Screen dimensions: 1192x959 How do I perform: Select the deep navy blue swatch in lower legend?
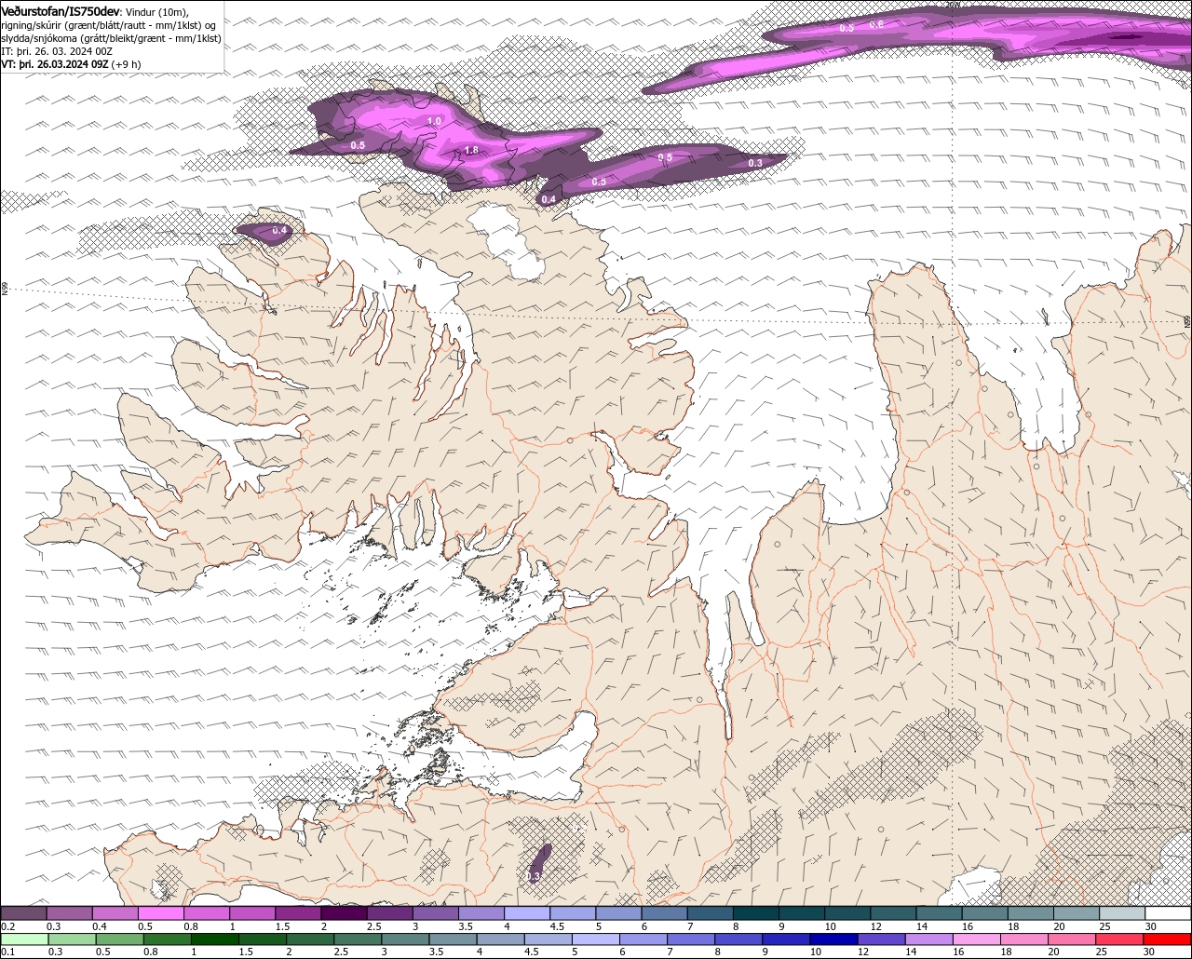click(x=833, y=939)
